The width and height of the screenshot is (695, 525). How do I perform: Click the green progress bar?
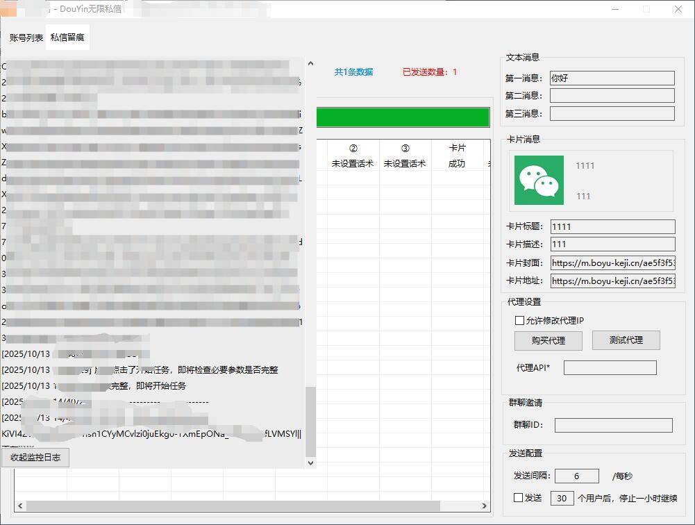tap(403, 117)
